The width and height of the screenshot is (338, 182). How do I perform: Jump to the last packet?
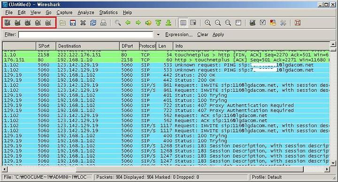pyautogui.click(x=169, y=22)
